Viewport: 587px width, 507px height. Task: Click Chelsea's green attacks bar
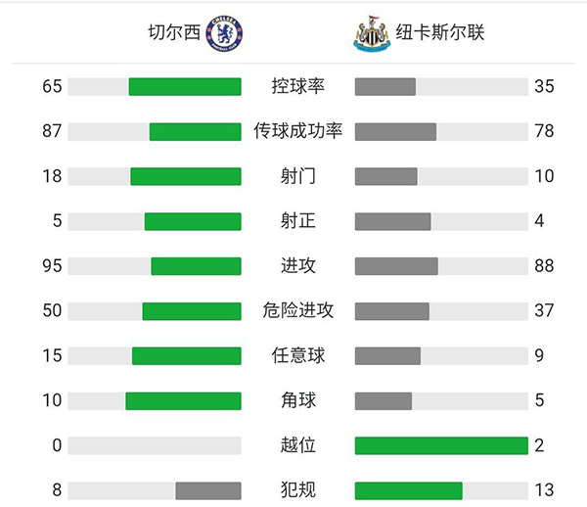point(196,266)
